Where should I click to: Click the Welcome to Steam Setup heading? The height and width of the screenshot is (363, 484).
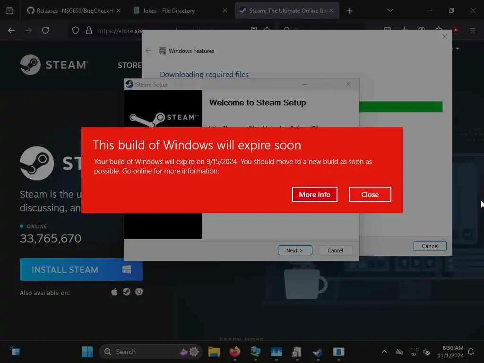258,103
